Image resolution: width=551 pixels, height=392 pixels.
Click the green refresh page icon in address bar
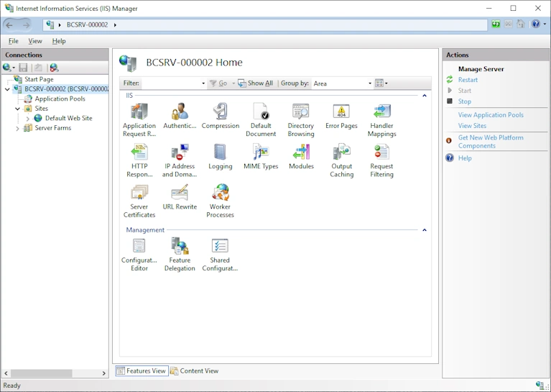pyautogui.click(x=496, y=24)
